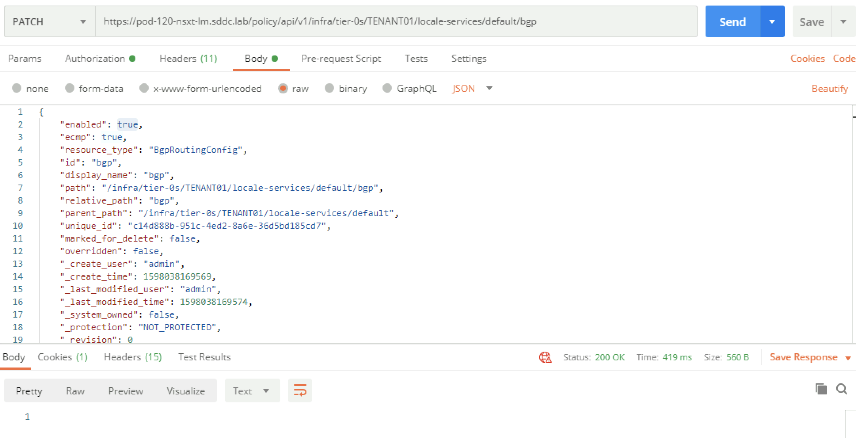Select the binary body radio button
Viewport: 856px width, 438px height.
329,88
